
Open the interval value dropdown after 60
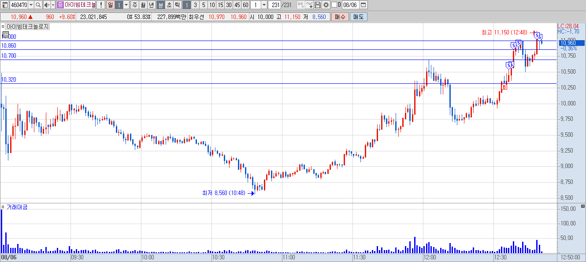(x=264, y=5)
